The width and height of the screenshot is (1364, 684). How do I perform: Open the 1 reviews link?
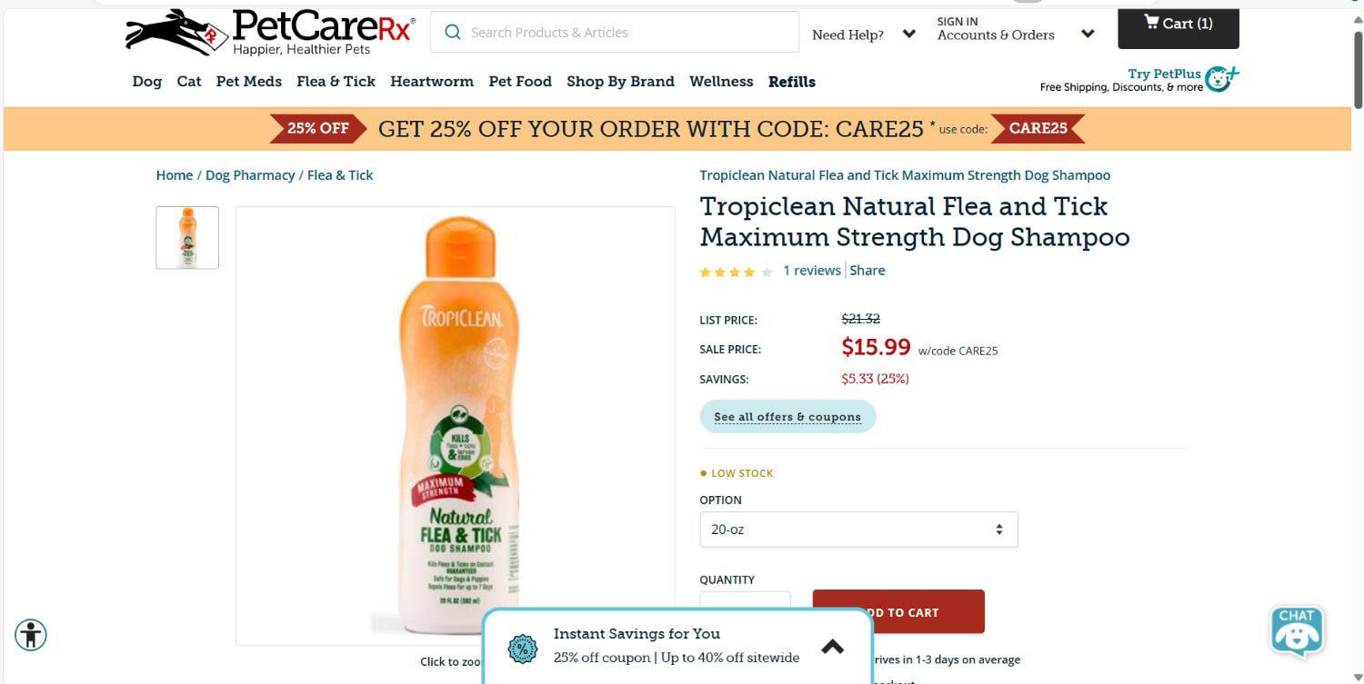point(811,270)
